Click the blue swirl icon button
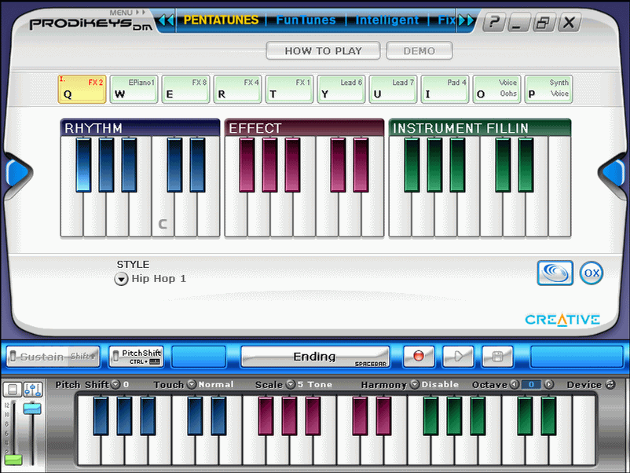Image resolution: width=630 pixels, height=473 pixels. tap(555, 273)
